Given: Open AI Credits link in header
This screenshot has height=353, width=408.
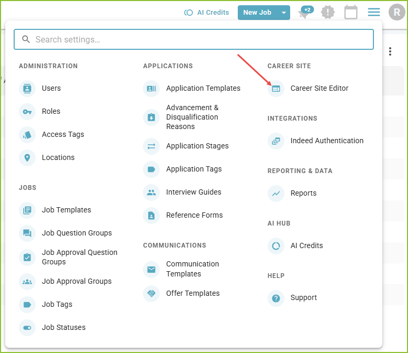Looking at the screenshot, I should (x=206, y=13).
